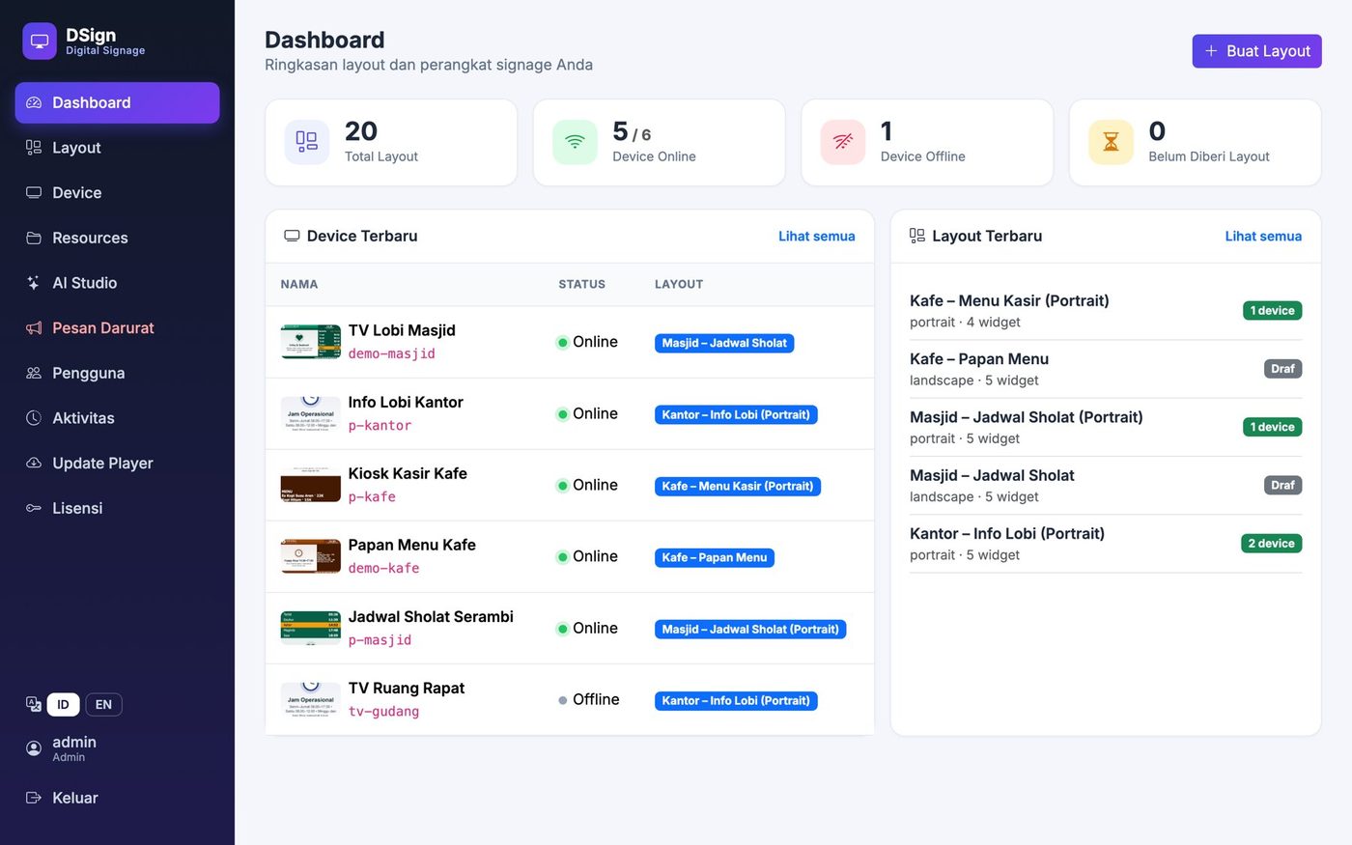
Task: Go to Resources in the sidebar
Action: pos(117,238)
